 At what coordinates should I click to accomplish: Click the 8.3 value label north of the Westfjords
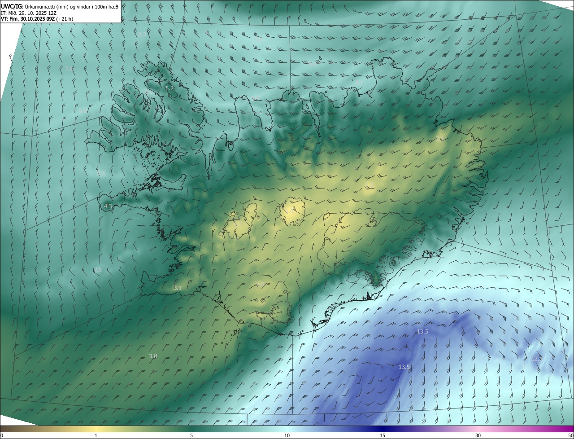142,34
